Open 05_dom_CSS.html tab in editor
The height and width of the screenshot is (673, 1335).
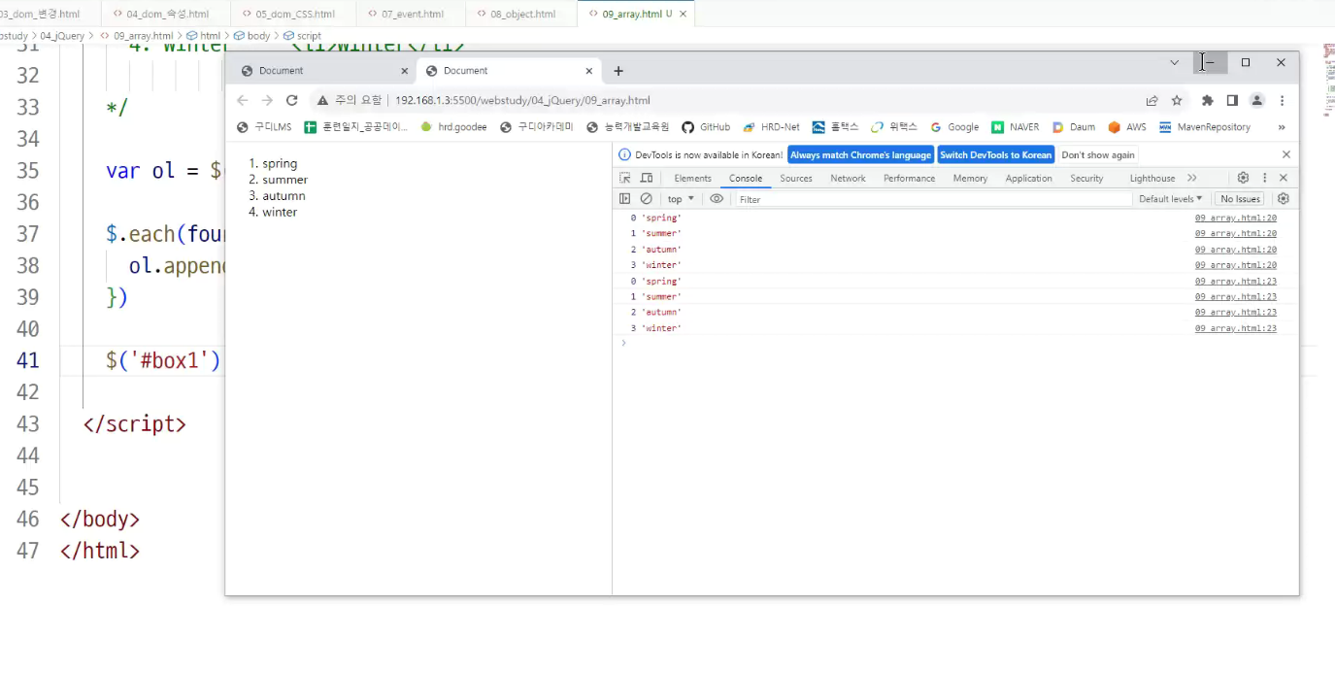click(294, 15)
